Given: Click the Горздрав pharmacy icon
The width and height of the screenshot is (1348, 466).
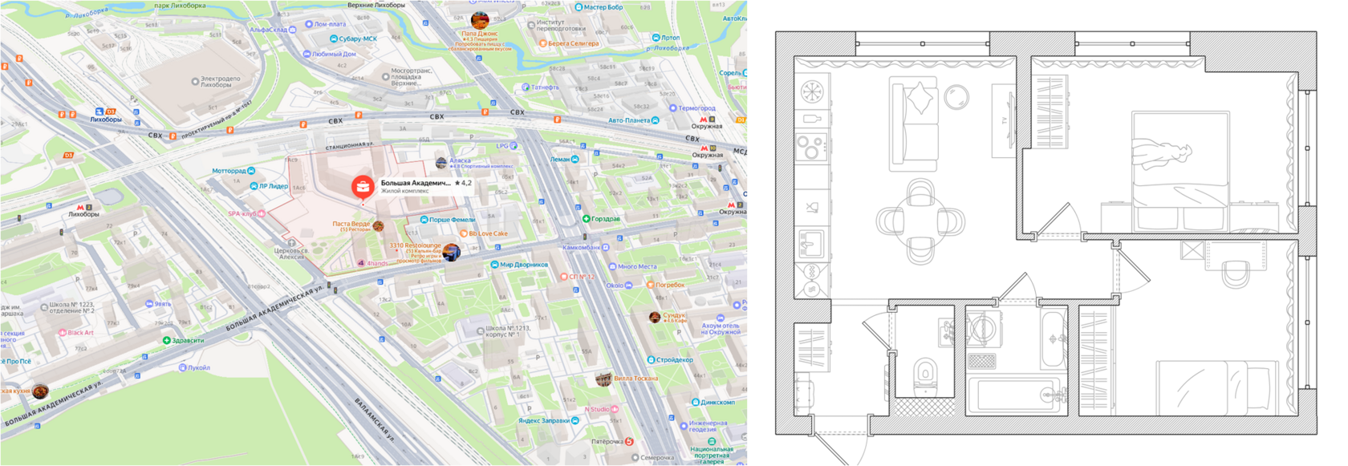Looking at the screenshot, I should (x=586, y=218).
